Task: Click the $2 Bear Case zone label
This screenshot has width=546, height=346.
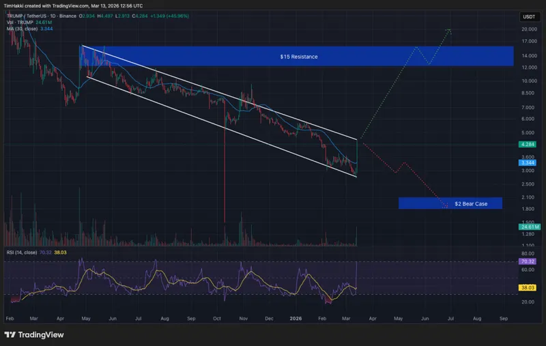Action: pyautogui.click(x=471, y=204)
